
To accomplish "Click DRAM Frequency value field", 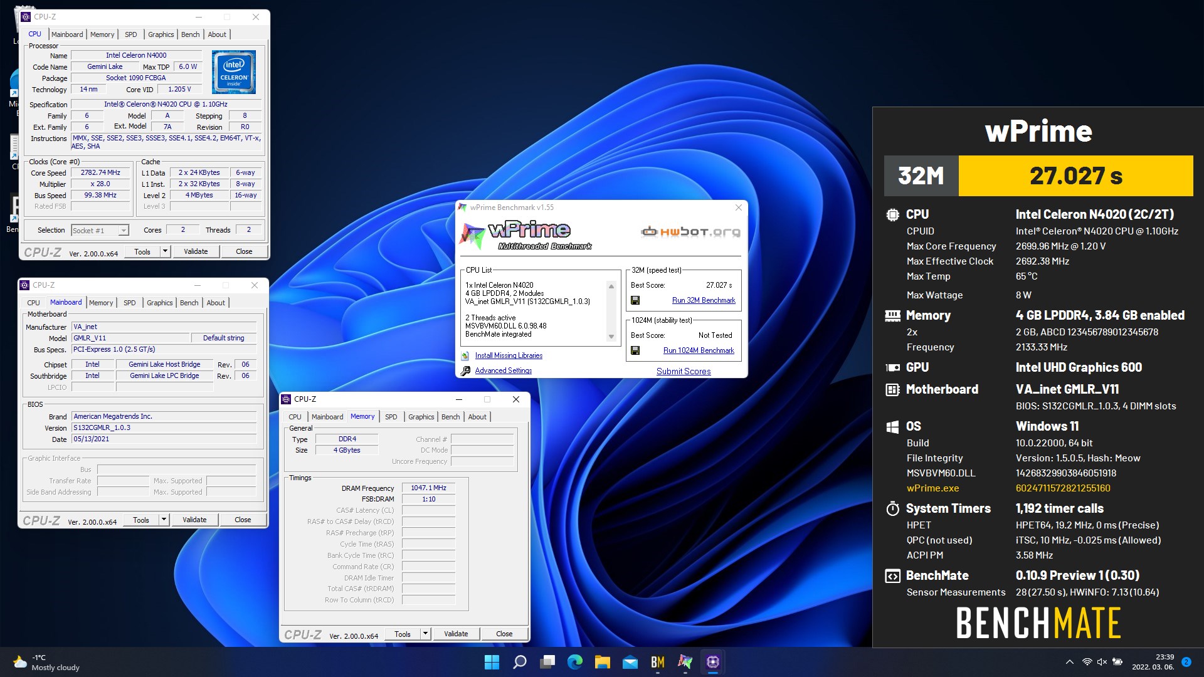I will pos(429,488).
